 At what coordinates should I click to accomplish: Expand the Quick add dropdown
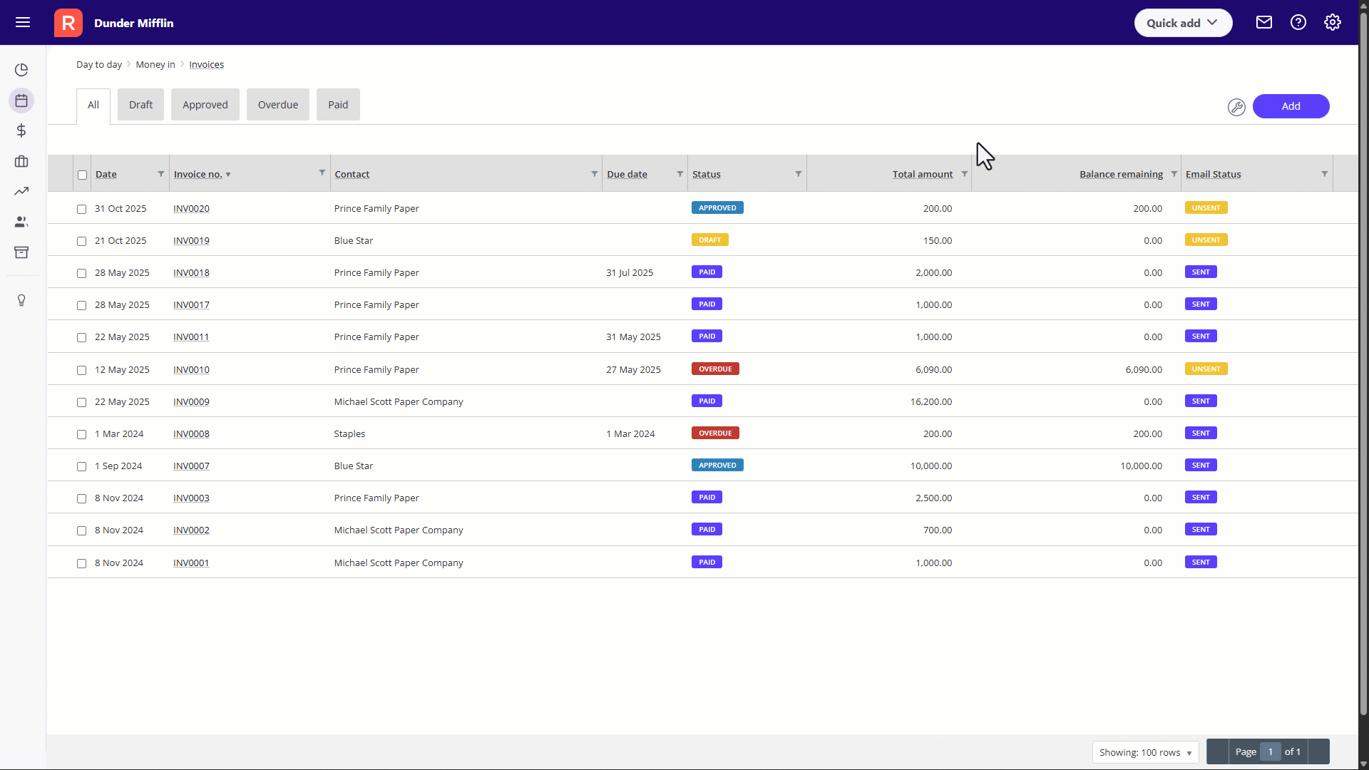pos(1182,23)
